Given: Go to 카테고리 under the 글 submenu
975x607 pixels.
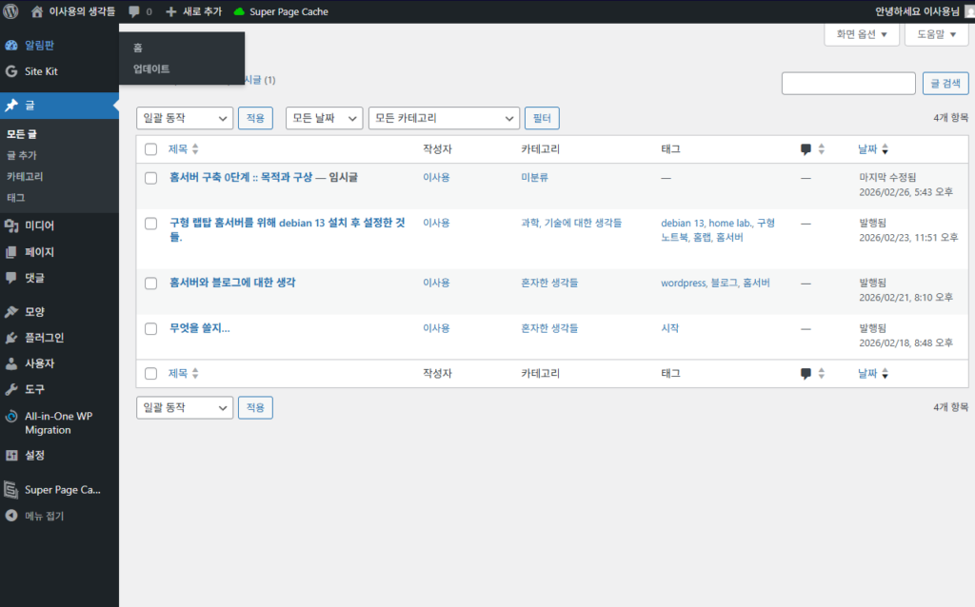Looking at the screenshot, I should (x=25, y=176).
